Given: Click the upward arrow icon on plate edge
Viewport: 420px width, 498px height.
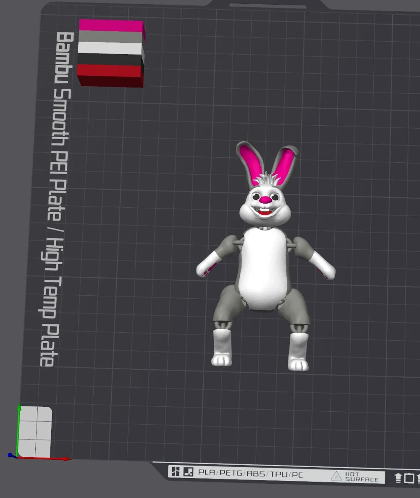Looking at the screenshot, I should click(x=398, y=478).
